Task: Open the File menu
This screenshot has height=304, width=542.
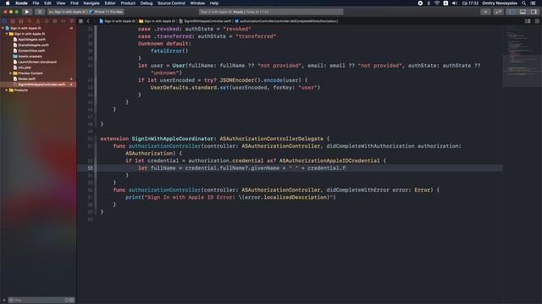Action: click(x=36, y=3)
